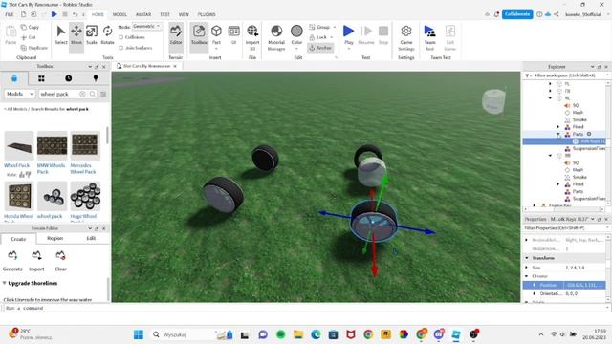The image size is (612, 344).
Task: Open the Toolbox marketplace tab
Action: (14, 78)
